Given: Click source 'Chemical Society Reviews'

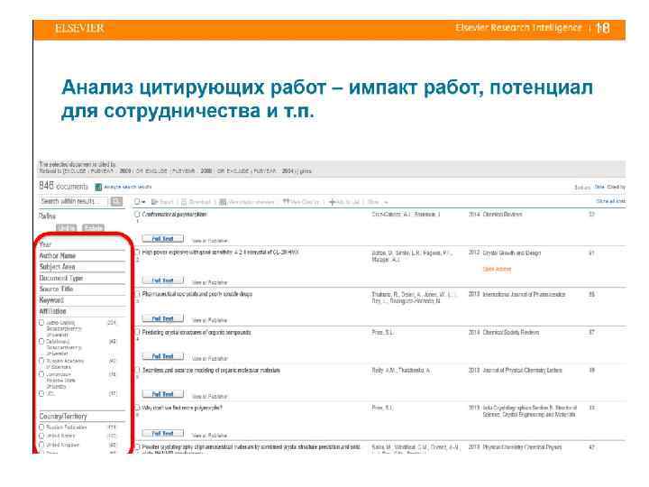Looking at the screenshot, I should click(511, 332).
